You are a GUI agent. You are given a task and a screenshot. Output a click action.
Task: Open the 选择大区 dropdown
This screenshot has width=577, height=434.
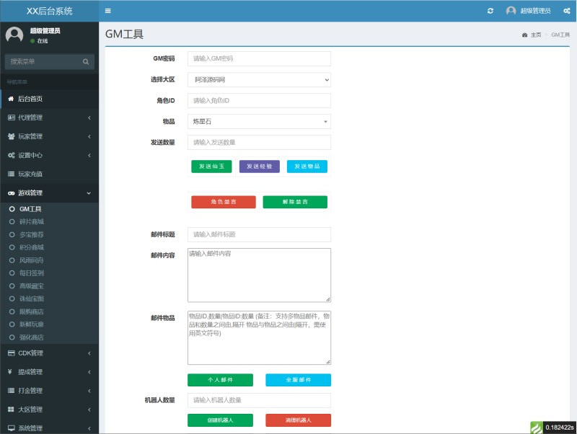click(259, 80)
